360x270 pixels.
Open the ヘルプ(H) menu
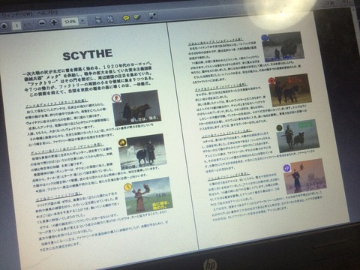pos(47,13)
